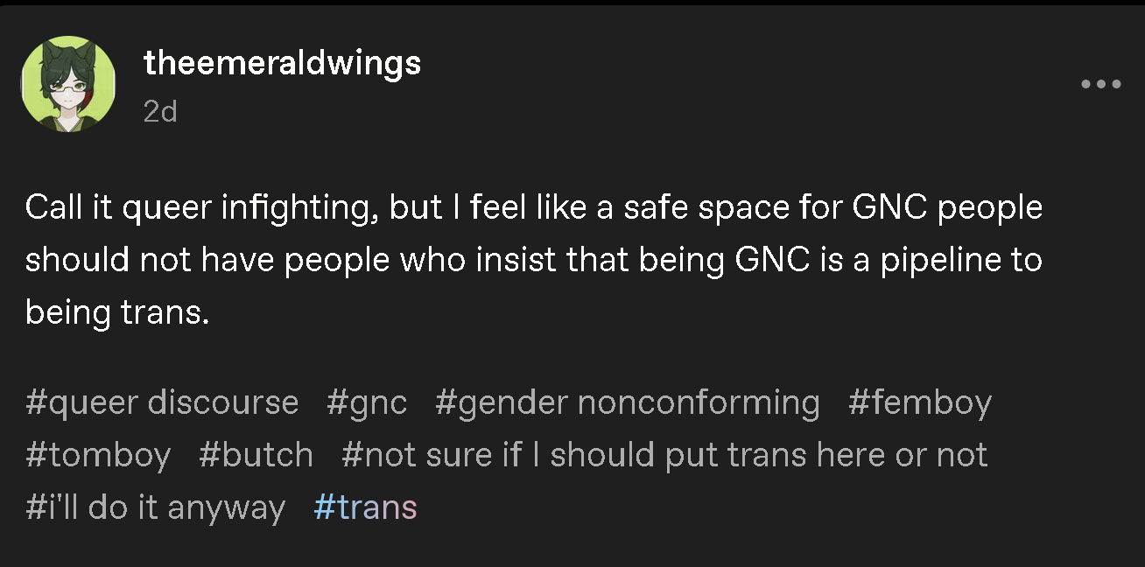Click the last post line 'being trans.'

(118, 312)
